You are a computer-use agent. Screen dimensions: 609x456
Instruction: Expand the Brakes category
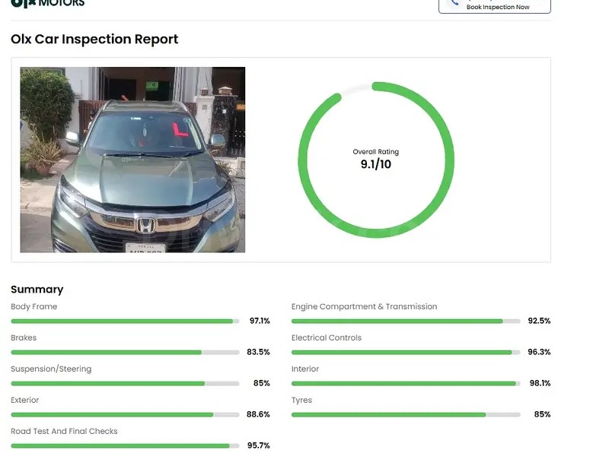pyautogui.click(x=24, y=337)
